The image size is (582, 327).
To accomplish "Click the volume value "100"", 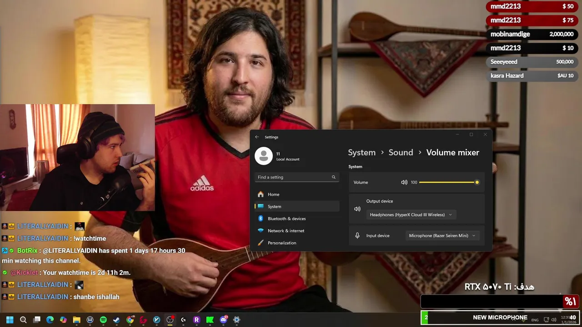I will point(414,182).
